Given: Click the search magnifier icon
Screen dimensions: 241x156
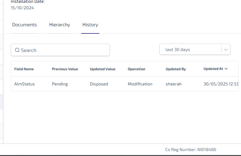Looking at the screenshot, I should tap(17, 50).
